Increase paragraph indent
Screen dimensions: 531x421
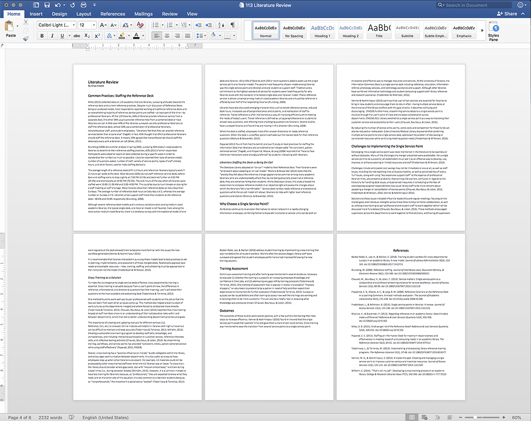(x=209, y=25)
